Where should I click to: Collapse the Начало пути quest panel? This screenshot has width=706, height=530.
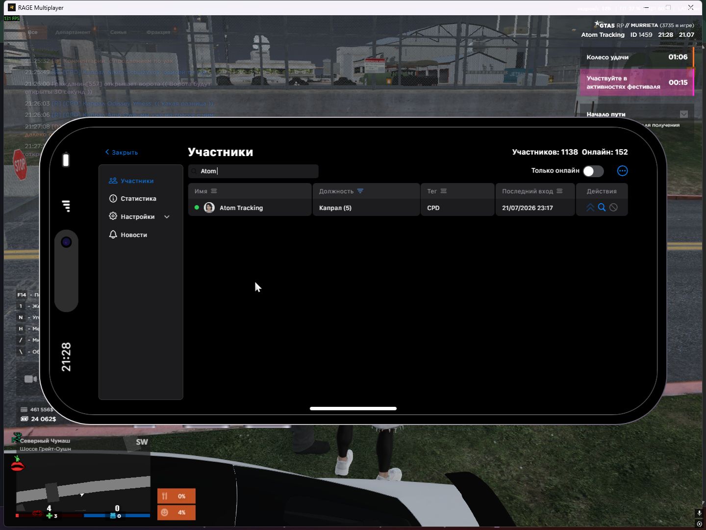684,114
